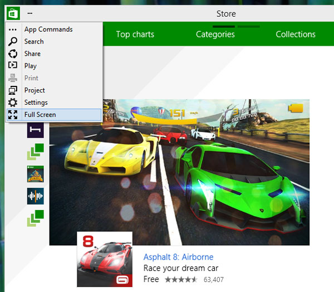Open the Asphalt 8: Airborne link

point(178,257)
